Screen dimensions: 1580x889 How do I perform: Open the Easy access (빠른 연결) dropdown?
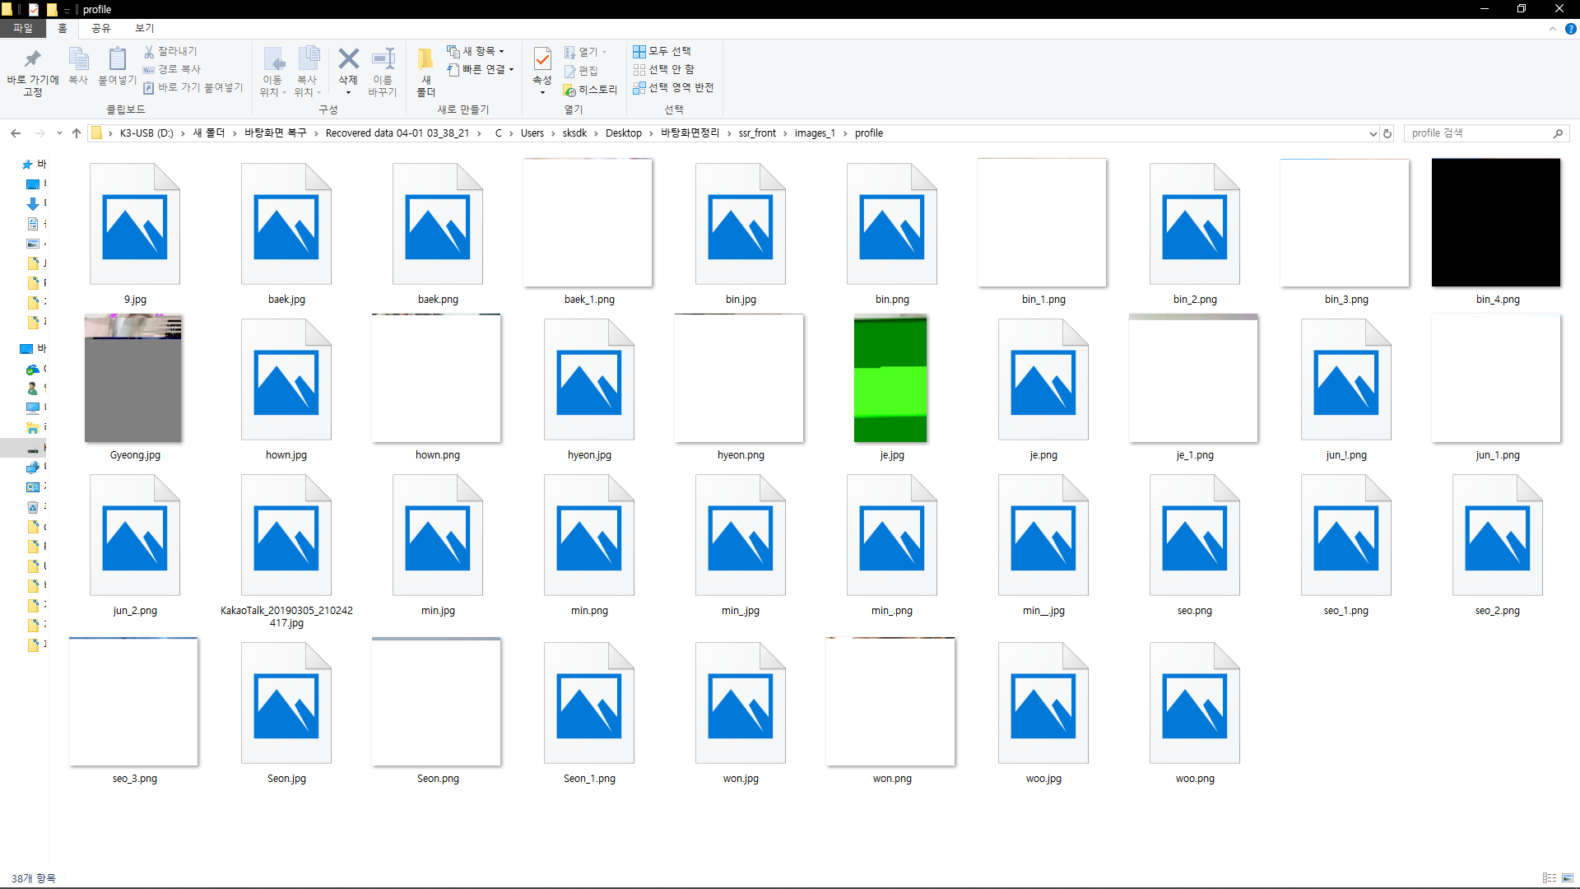[481, 69]
